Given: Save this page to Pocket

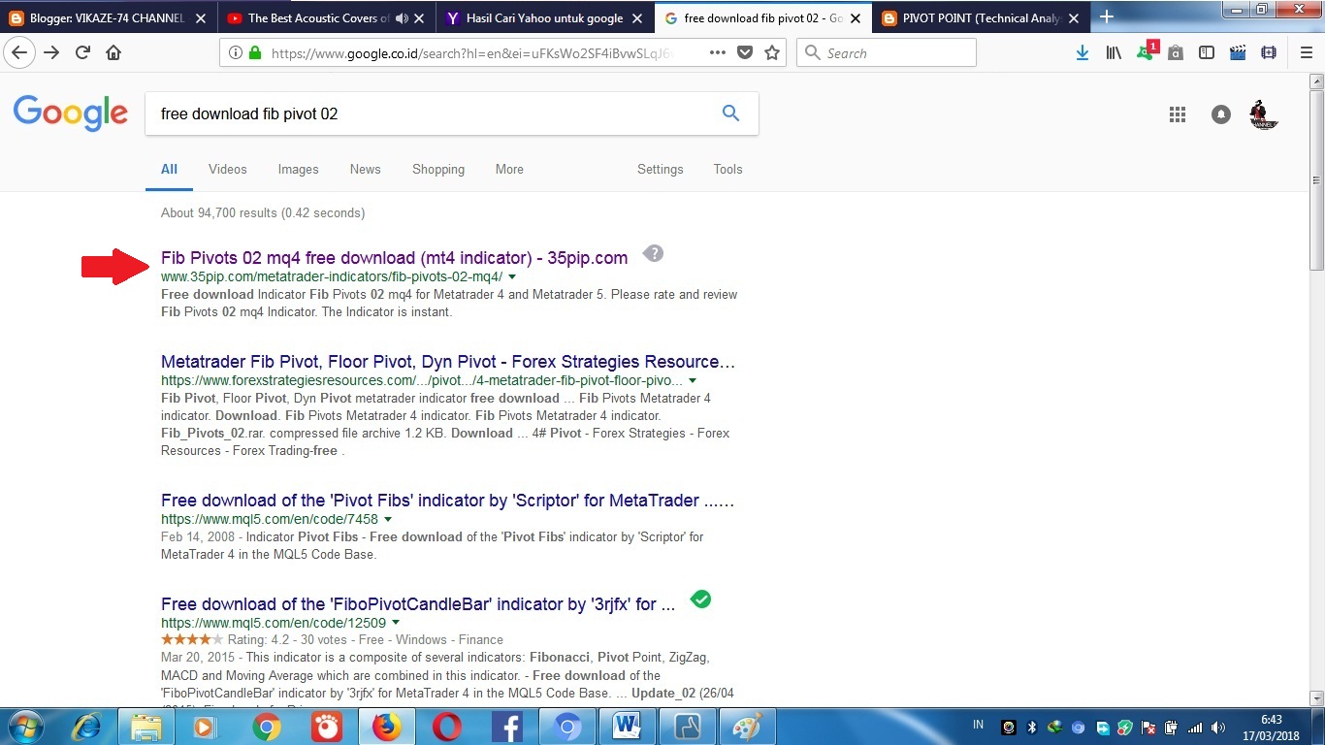Looking at the screenshot, I should [745, 53].
